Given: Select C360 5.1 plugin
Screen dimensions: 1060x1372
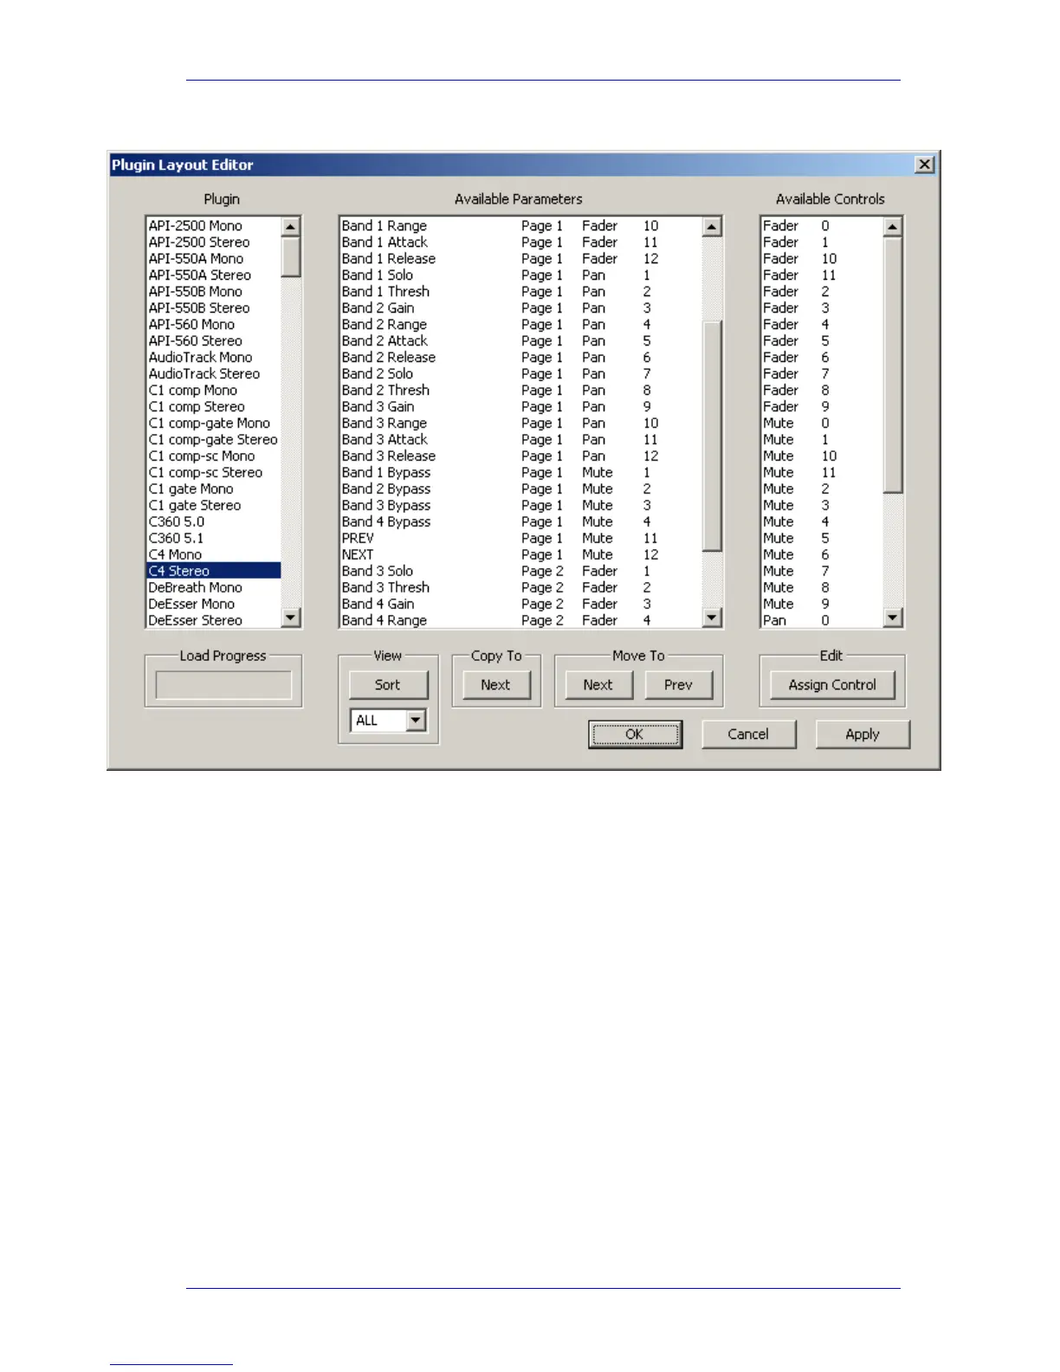Looking at the screenshot, I should pyautogui.click(x=214, y=539).
